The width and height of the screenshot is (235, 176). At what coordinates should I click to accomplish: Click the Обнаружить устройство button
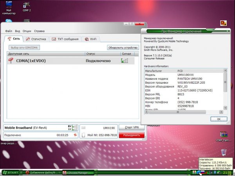coord(123,48)
